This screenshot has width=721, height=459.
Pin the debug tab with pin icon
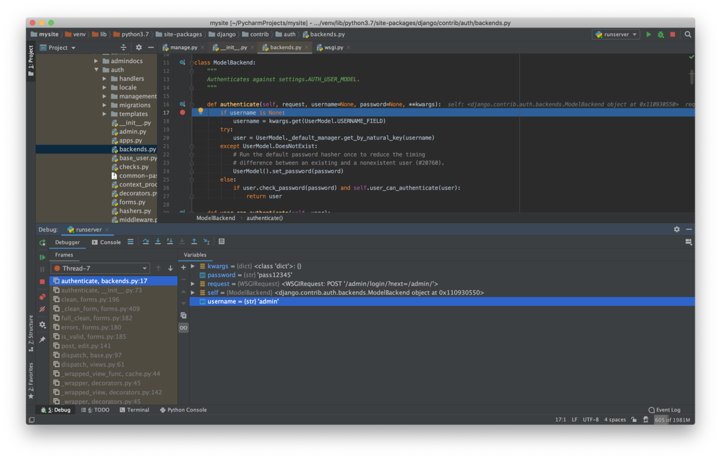coord(42,340)
